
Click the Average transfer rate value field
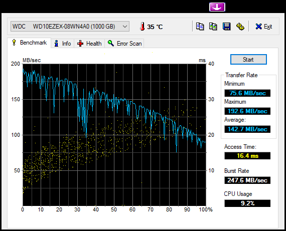point(247,129)
